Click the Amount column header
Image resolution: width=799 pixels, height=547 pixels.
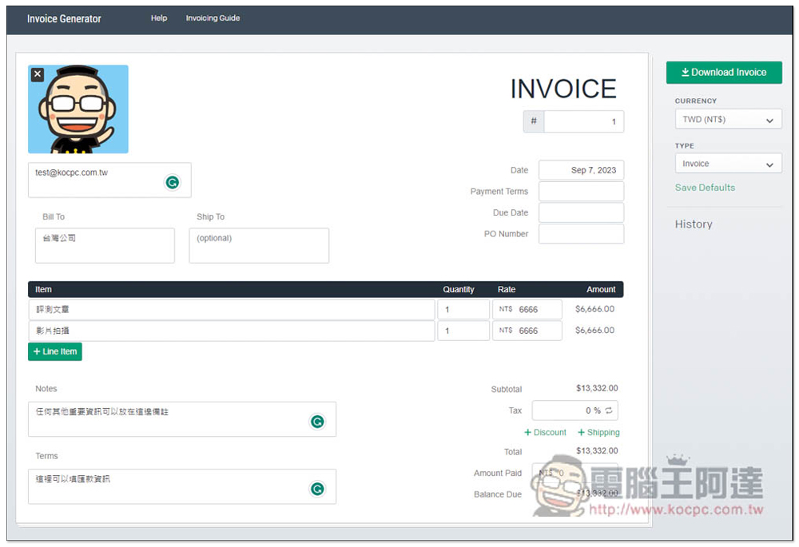point(601,289)
